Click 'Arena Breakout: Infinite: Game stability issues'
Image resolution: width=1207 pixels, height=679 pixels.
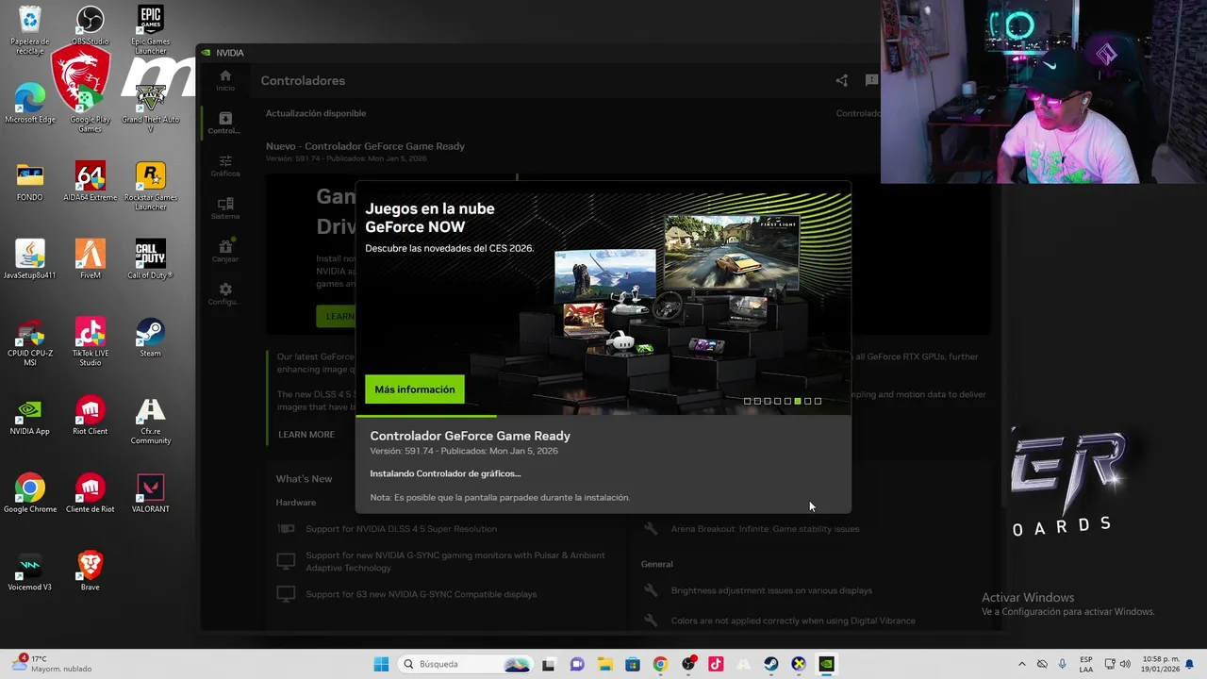[765, 529]
